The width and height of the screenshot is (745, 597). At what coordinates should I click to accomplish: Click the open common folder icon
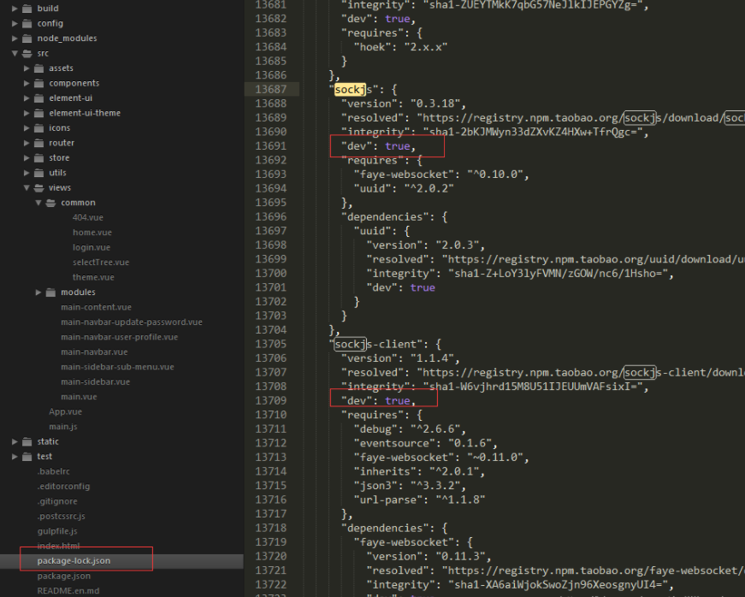pos(50,203)
